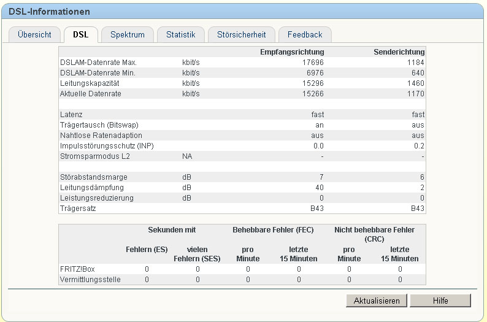487x322 pixels.
Task: Click the Aktualisieren button
Action: pos(377,301)
